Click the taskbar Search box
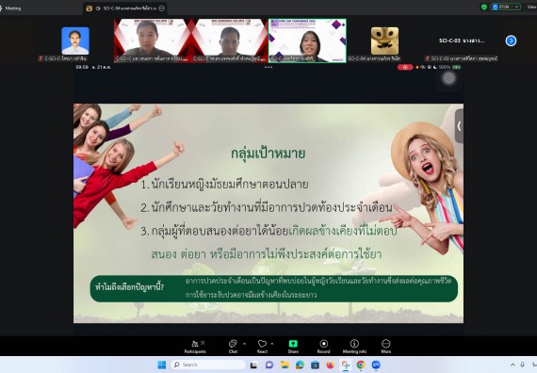Image resolution: width=537 pixels, height=373 pixels. pos(208,365)
